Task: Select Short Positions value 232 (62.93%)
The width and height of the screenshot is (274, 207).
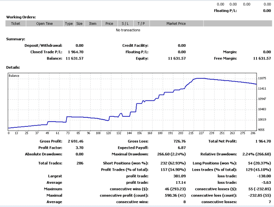Action: (173, 163)
